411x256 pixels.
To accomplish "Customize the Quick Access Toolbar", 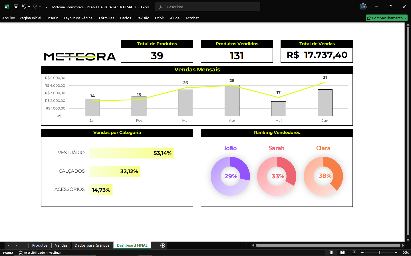I will [x=46, y=7].
